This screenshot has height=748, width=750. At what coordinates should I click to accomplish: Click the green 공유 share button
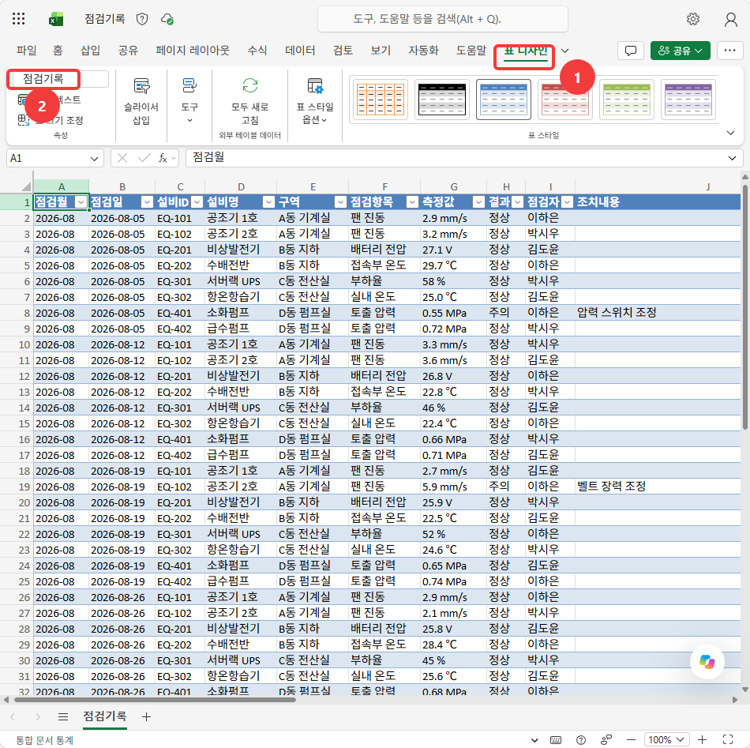pyautogui.click(x=681, y=51)
